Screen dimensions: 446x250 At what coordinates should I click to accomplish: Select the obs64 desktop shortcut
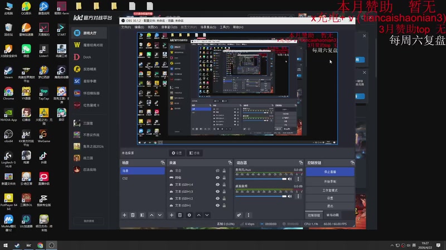(x=8, y=136)
